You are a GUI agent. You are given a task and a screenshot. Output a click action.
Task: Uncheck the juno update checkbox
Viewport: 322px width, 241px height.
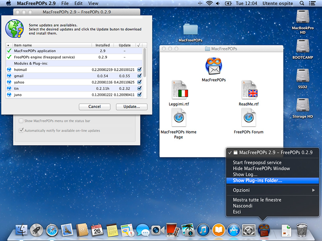pos(139,95)
